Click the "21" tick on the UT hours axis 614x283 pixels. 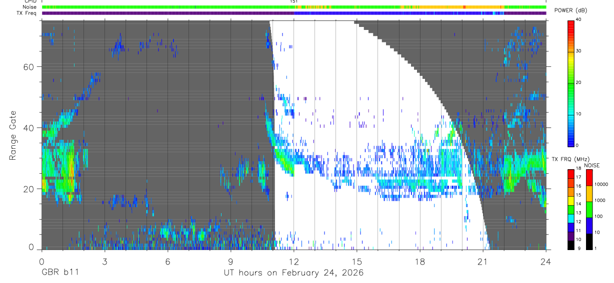point(483,261)
